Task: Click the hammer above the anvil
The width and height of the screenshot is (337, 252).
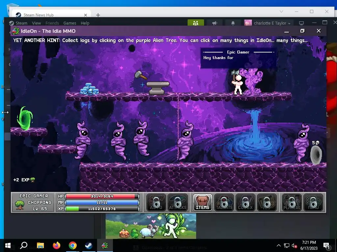Action: (140, 75)
